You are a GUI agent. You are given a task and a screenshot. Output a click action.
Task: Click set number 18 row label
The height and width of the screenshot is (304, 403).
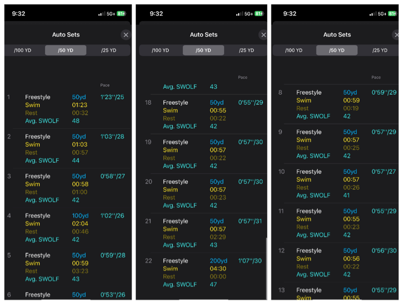(x=148, y=102)
